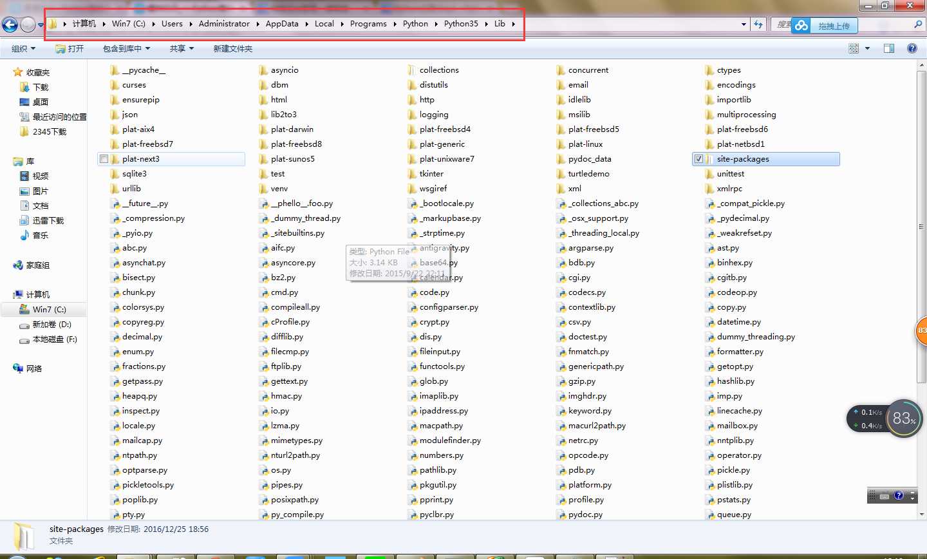
Task: Expand the view options dropdown arrow
Action: [867, 48]
